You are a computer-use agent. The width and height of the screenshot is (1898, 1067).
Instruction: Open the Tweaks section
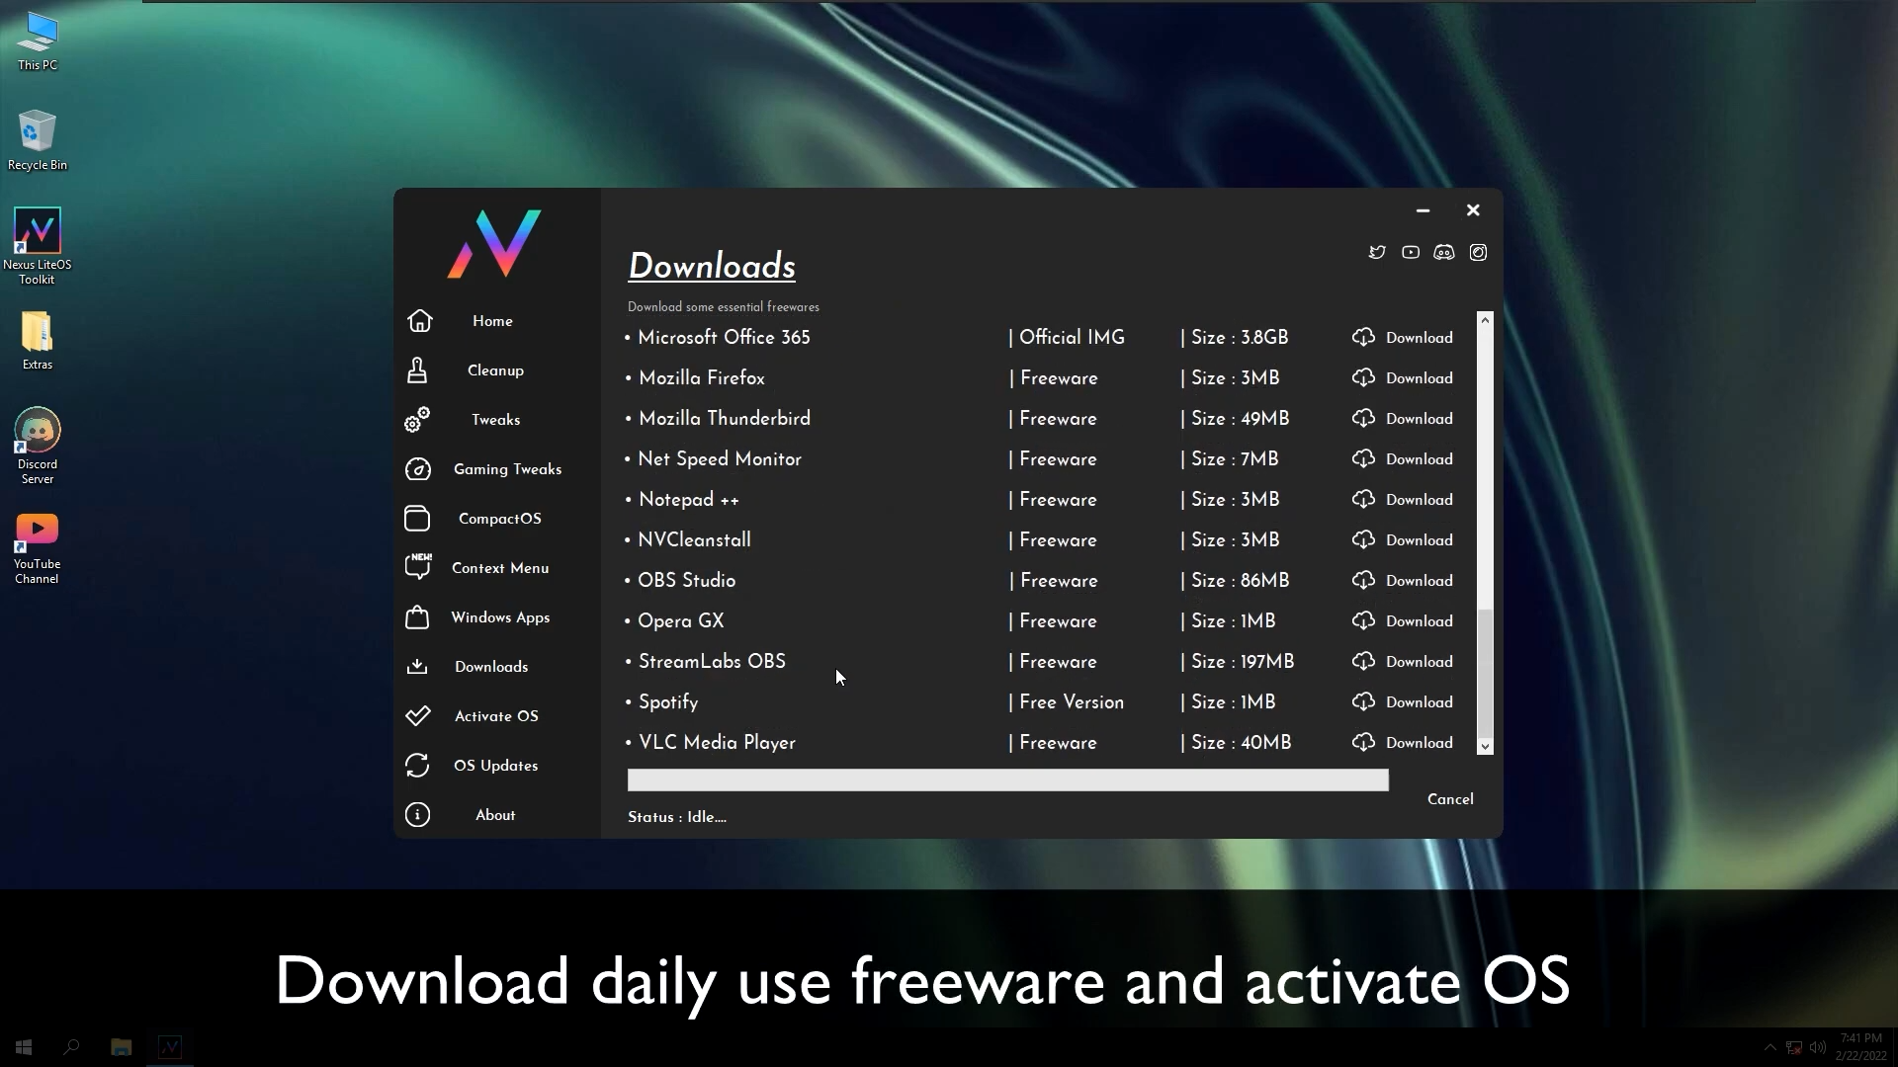(x=495, y=420)
